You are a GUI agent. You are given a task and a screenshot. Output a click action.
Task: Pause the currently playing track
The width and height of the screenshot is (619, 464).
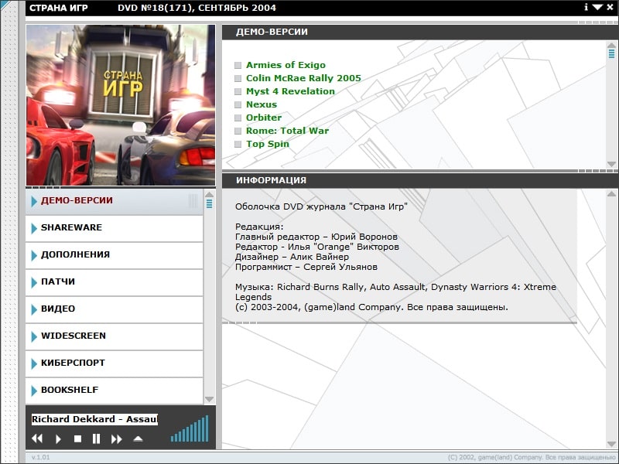pos(96,438)
